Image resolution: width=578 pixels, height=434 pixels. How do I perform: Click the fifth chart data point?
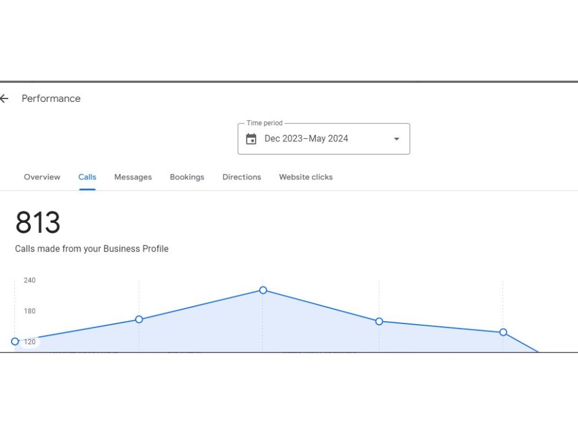pos(503,332)
